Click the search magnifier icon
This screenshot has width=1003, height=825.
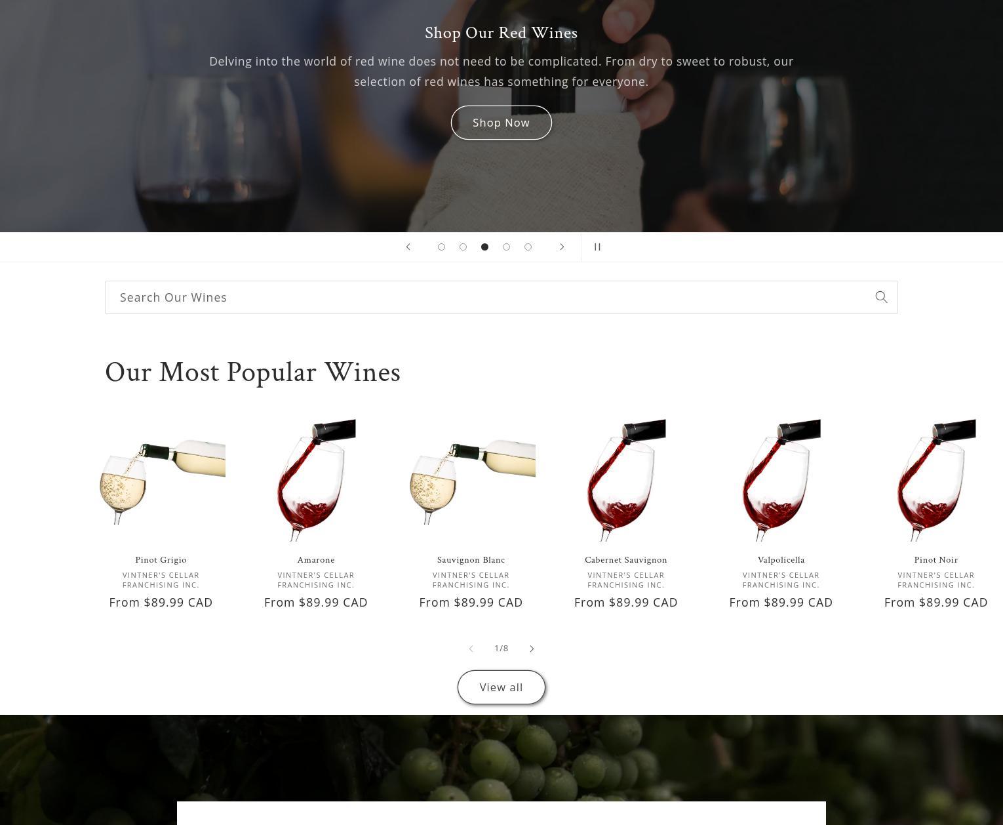[x=881, y=297]
